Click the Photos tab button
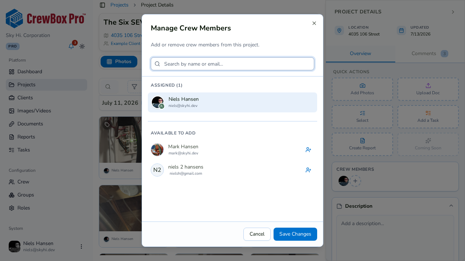 tap(119, 62)
